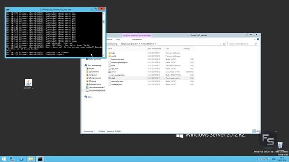The height and width of the screenshot is (162, 289).
Task: Click the cmd window vertical scrollbar
Action: click(103, 34)
